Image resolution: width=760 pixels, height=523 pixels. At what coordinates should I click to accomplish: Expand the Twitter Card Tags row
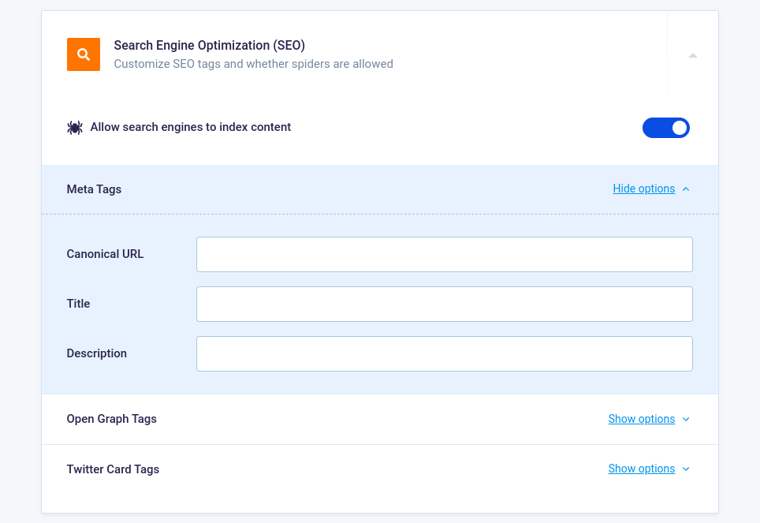[x=380, y=469]
